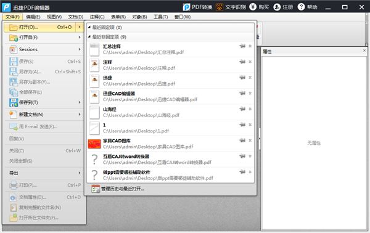Open the 视图(V) menu
Screen dimensions: 370x233
[54, 17]
